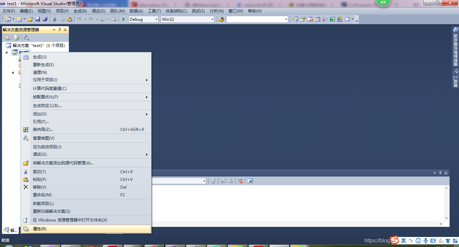The height and width of the screenshot is (247, 459).
Task: Select 查看类图(V) menu entry
Action: (x=86, y=138)
